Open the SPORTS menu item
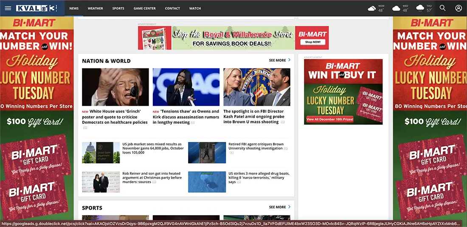The image size is (467, 227). click(118, 9)
